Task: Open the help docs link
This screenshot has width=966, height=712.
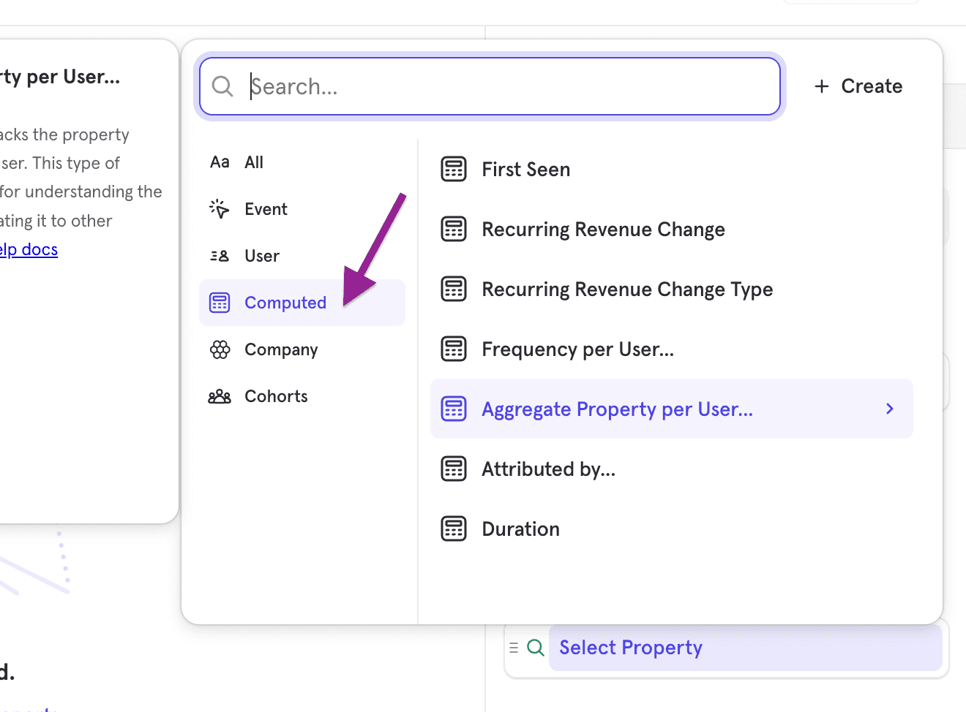Action: [x=29, y=250]
